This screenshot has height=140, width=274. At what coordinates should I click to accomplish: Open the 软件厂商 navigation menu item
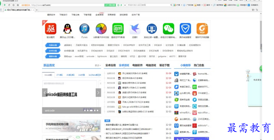coord(136,15)
